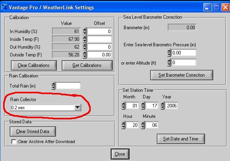230x161 pixels.
Task: Click the Altitude (ft) spinner arrows
Action: pyautogui.click(x=169, y=63)
